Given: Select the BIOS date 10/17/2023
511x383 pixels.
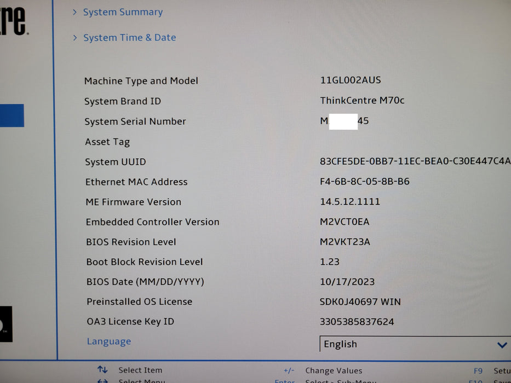Looking at the screenshot, I should point(347,282).
